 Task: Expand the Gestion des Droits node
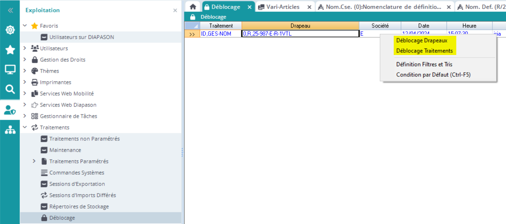(x=25, y=59)
